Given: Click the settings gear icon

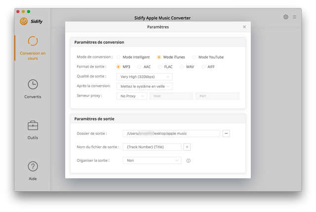Looking at the screenshot, I should pyautogui.click(x=286, y=17).
